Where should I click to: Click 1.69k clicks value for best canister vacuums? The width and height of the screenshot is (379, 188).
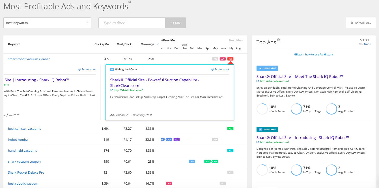tap(105, 129)
